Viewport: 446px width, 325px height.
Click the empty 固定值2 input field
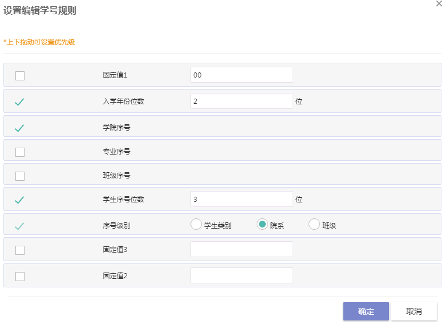click(241, 275)
